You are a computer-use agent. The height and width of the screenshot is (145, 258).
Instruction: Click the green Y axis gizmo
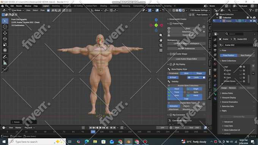(x=156, y=25)
